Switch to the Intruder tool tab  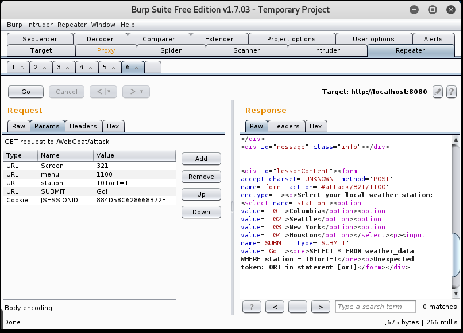(327, 50)
